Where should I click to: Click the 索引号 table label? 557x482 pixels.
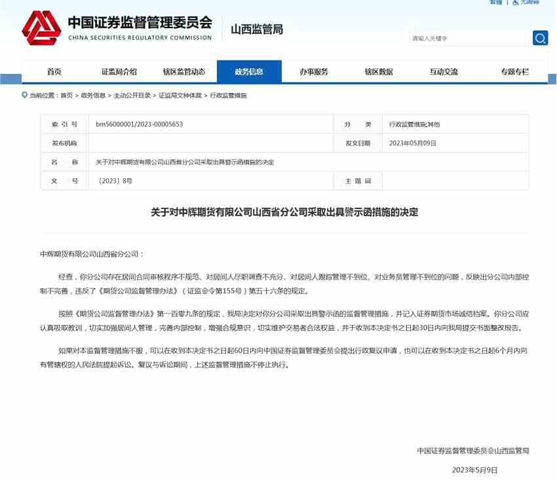tap(64, 124)
